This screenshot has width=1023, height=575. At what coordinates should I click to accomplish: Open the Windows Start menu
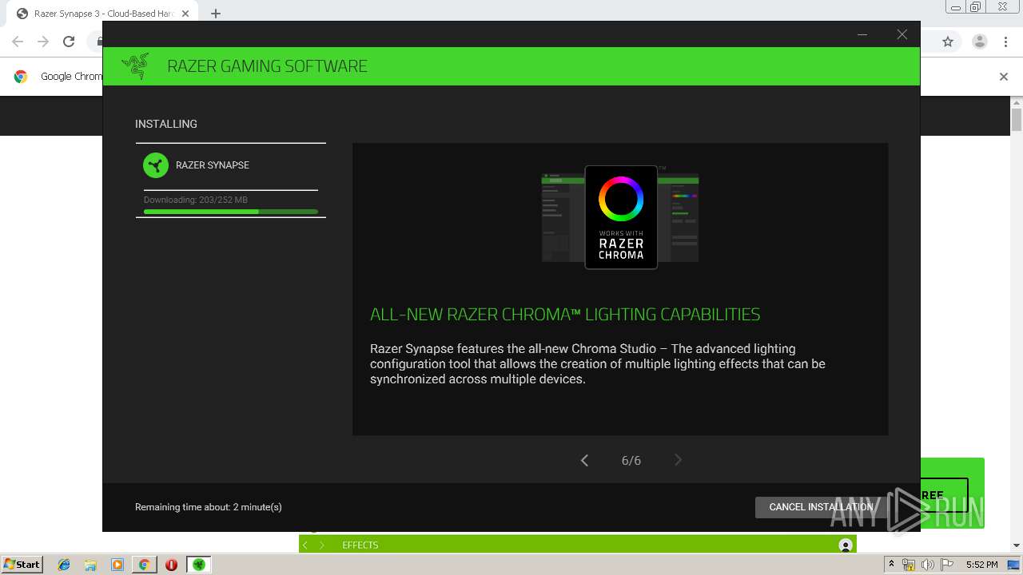pos(22,565)
